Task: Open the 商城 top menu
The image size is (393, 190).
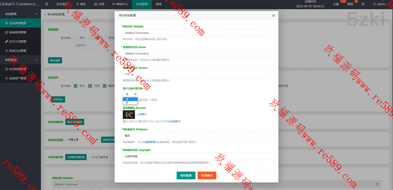Action: 159,4
